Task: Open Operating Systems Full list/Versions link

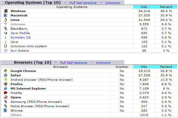Action: click(83, 3)
